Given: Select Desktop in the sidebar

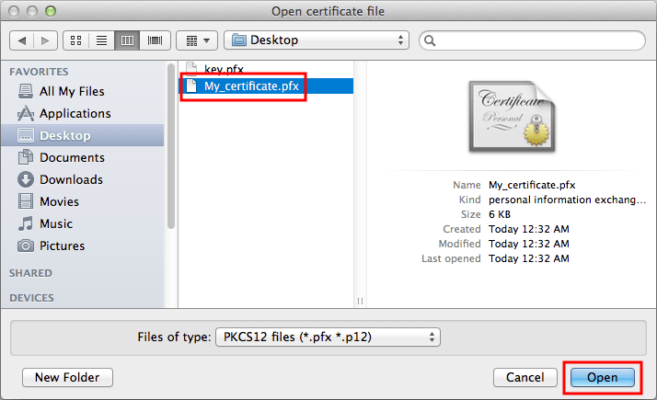Looking at the screenshot, I should click(x=83, y=135).
